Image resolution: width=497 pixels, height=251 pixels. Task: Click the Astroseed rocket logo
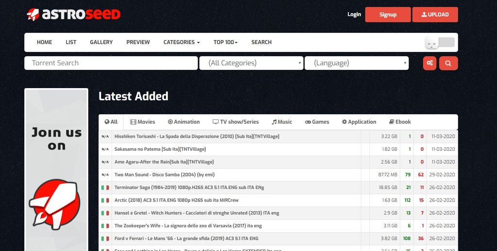(x=74, y=15)
